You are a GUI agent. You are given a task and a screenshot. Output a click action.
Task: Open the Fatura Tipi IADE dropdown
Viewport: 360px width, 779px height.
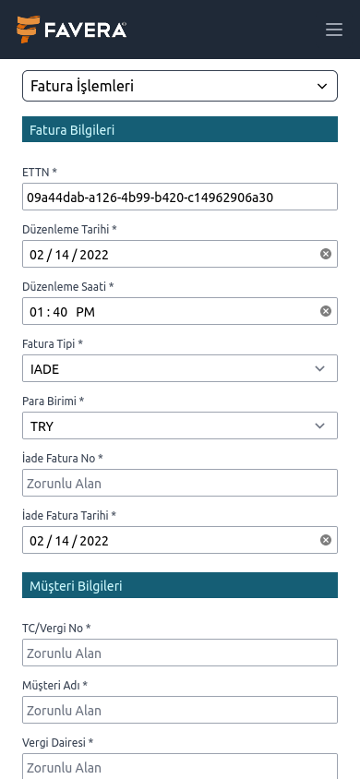pyautogui.click(x=180, y=368)
